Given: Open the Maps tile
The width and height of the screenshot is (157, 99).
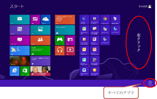Looking at the screenshot, I should pyautogui.click(x=35, y=20).
